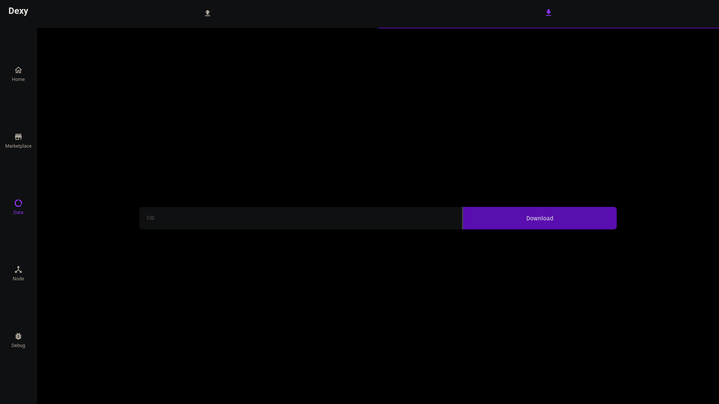Open Debug using the bug icon
The height and width of the screenshot is (404, 719).
point(18,336)
